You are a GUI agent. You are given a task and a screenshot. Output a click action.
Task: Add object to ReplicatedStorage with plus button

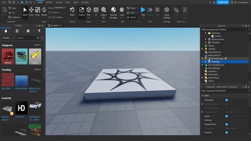pyautogui.click(x=226, y=58)
